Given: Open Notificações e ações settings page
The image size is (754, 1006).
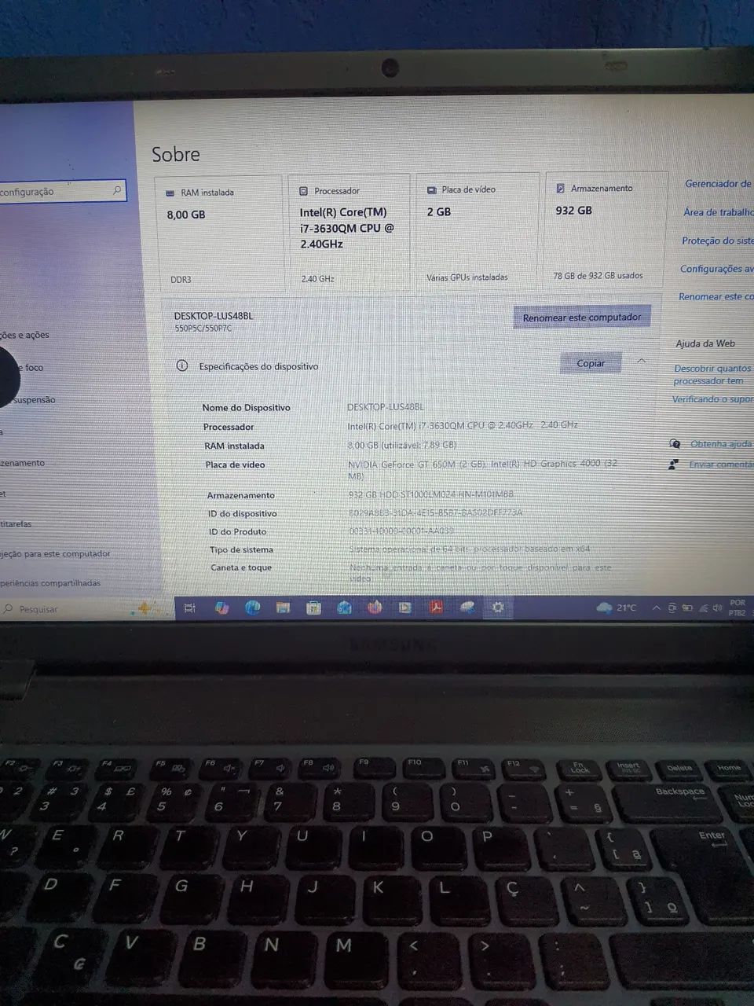Looking at the screenshot, I should [24, 335].
